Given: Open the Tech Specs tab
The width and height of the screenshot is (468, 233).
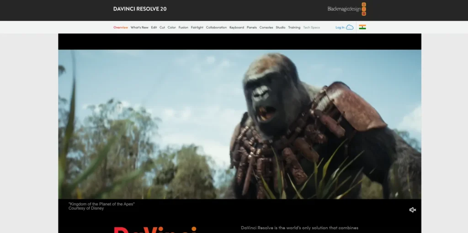Looking at the screenshot, I should point(311,27).
